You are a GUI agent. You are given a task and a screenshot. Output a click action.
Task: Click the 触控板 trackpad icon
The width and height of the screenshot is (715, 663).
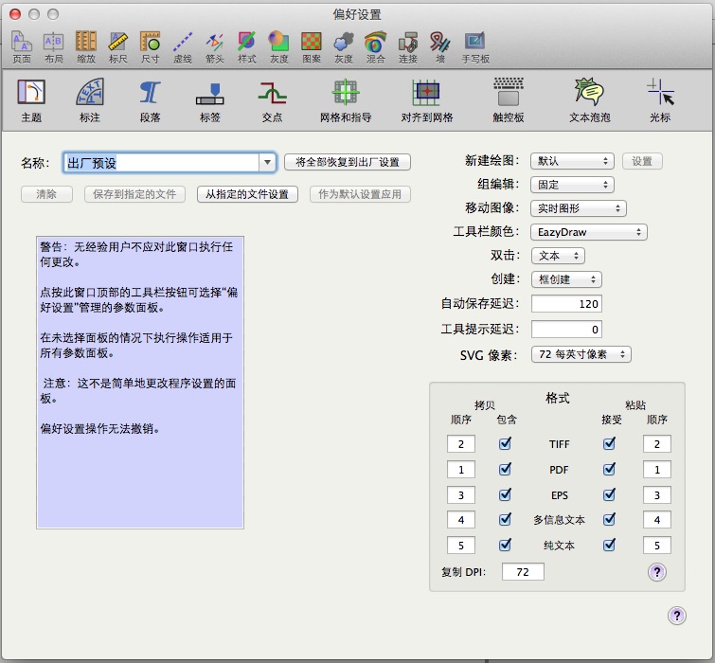508,101
